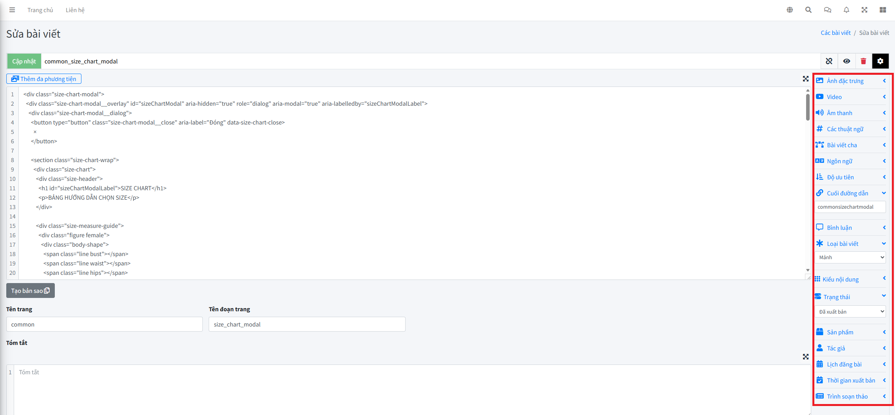Click the code editor vertical scrollbar
The image size is (895, 415).
[x=808, y=108]
